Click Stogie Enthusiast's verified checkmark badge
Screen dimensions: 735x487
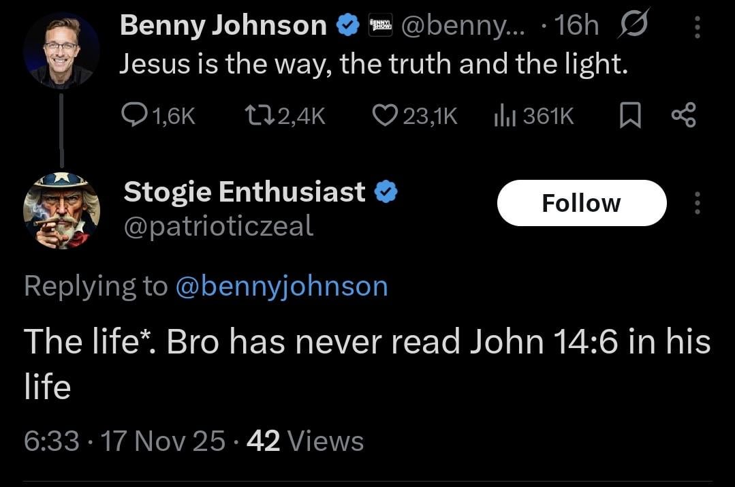[387, 193]
